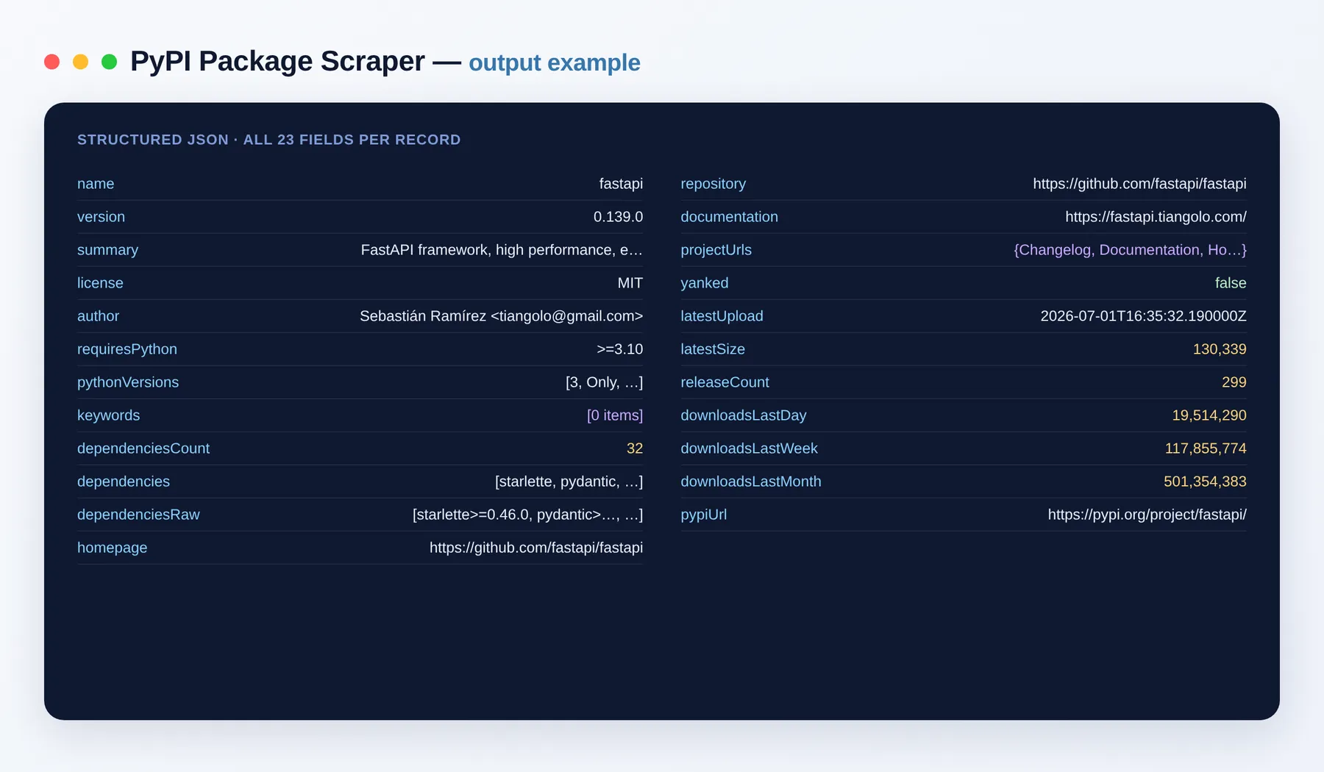Click the 'output example' subtitle text
Image resolution: width=1324 pixels, height=772 pixels.
pyautogui.click(x=555, y=63)
